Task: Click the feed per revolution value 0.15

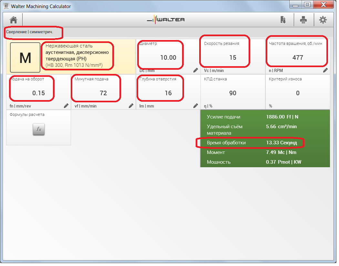Action: (38, 93)
